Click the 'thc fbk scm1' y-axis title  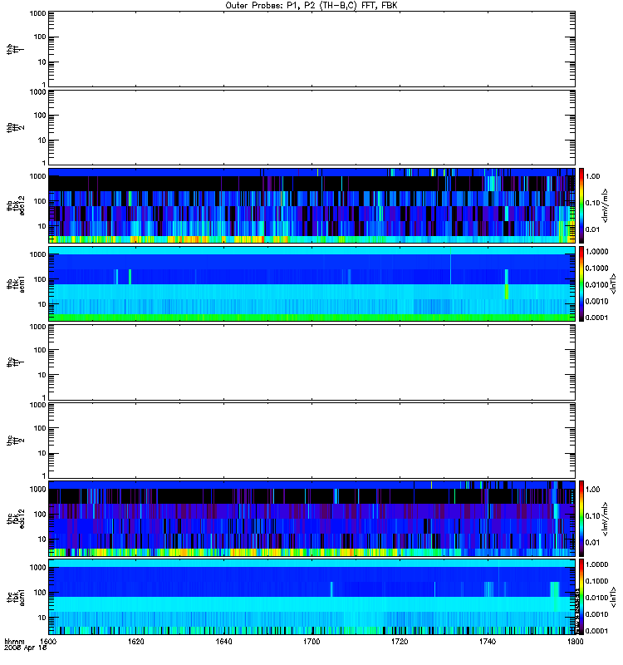(16, 597)
